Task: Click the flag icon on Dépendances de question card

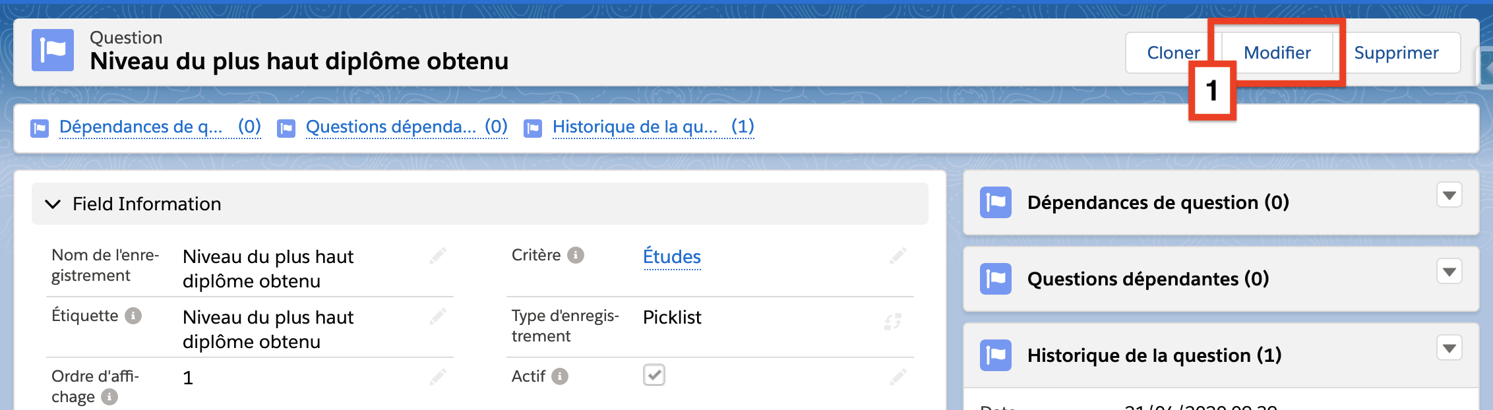Action: pos(996,202)
